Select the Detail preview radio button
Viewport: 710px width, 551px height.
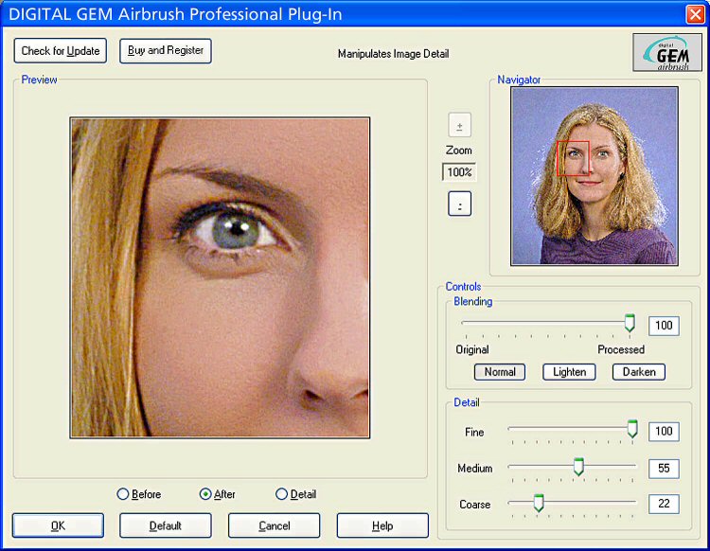[x=281, y=494]
